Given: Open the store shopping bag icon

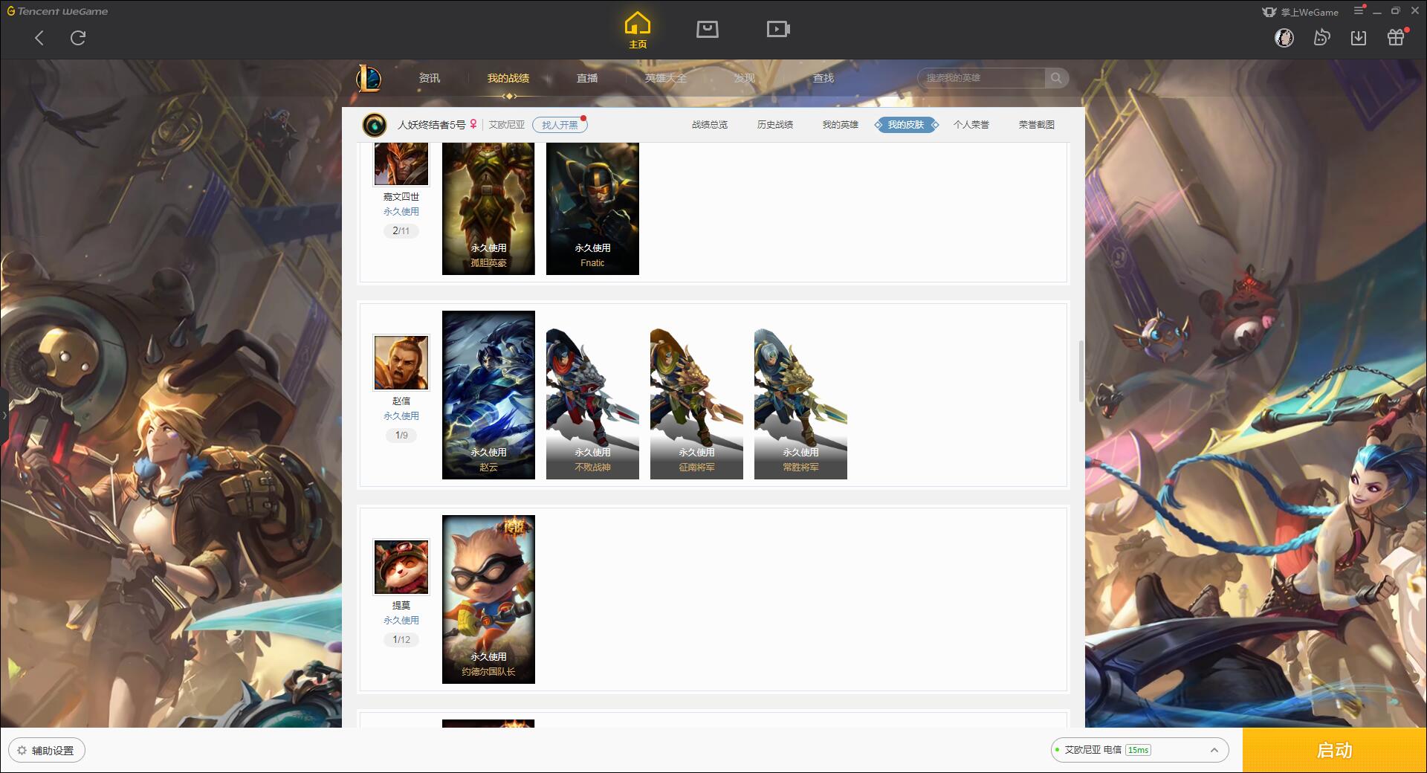Looking at the screenshot, I should click(708, 29).
